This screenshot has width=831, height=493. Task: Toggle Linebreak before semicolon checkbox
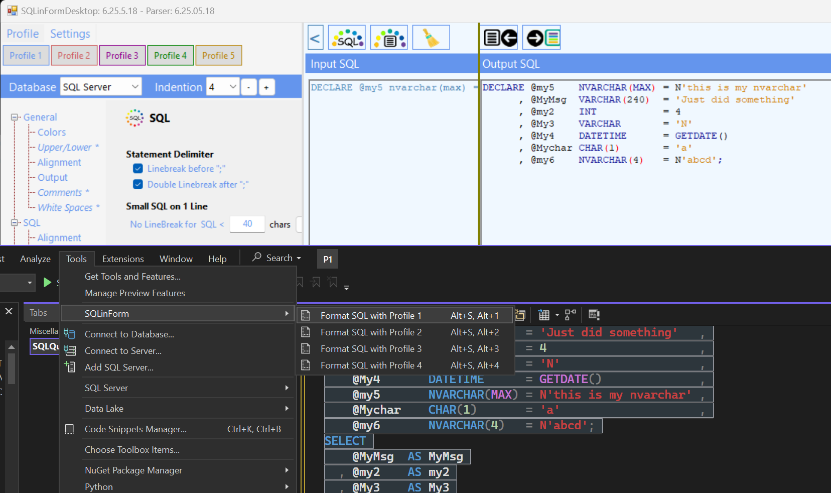[x=138, y=168]
